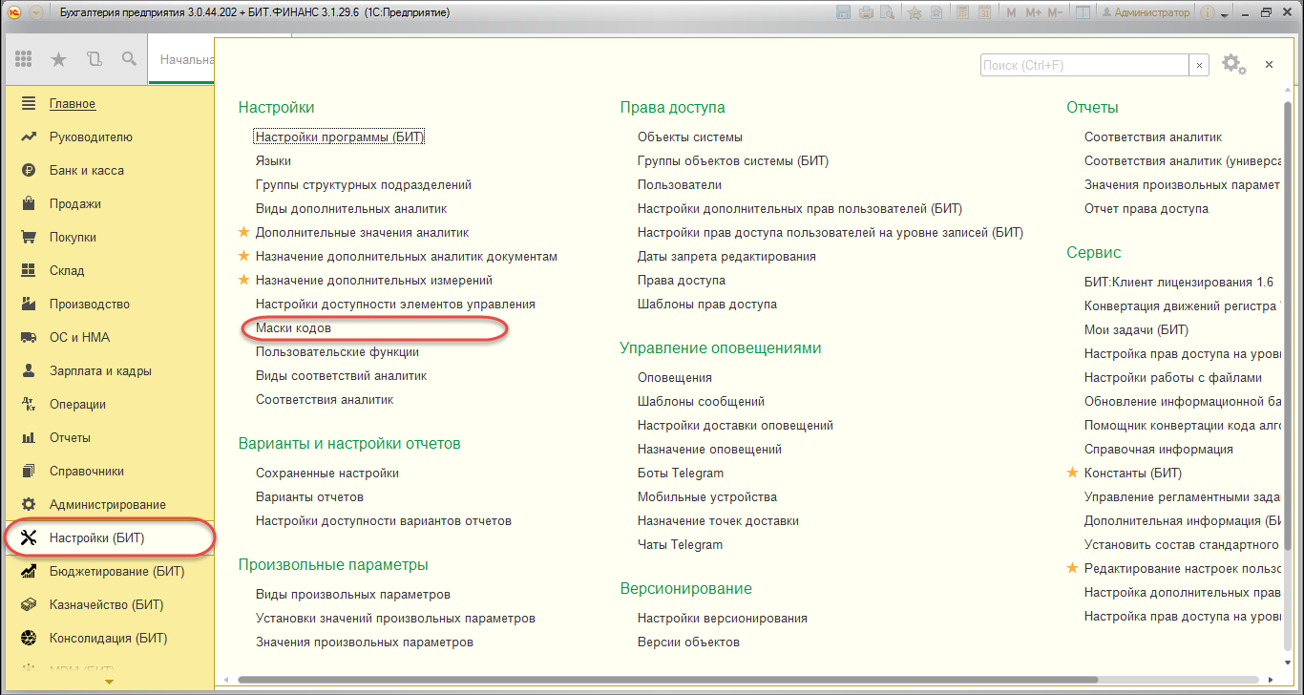Click the Отчеты bar chart icon

coord(29,437)
